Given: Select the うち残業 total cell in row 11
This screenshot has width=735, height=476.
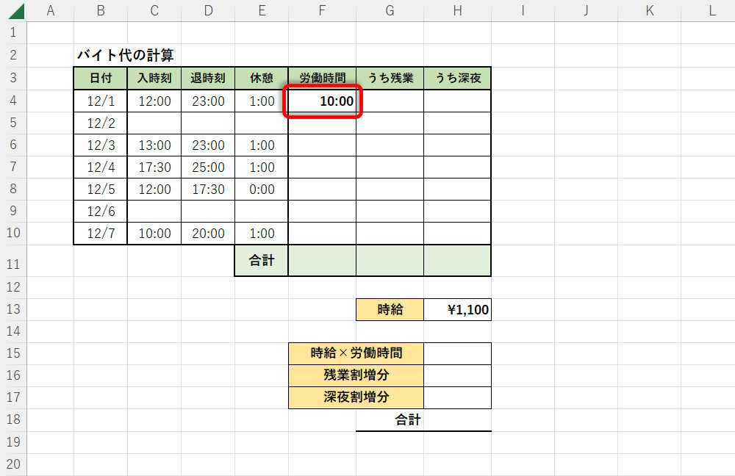Looking at the screenshot, I should point(390,261).
